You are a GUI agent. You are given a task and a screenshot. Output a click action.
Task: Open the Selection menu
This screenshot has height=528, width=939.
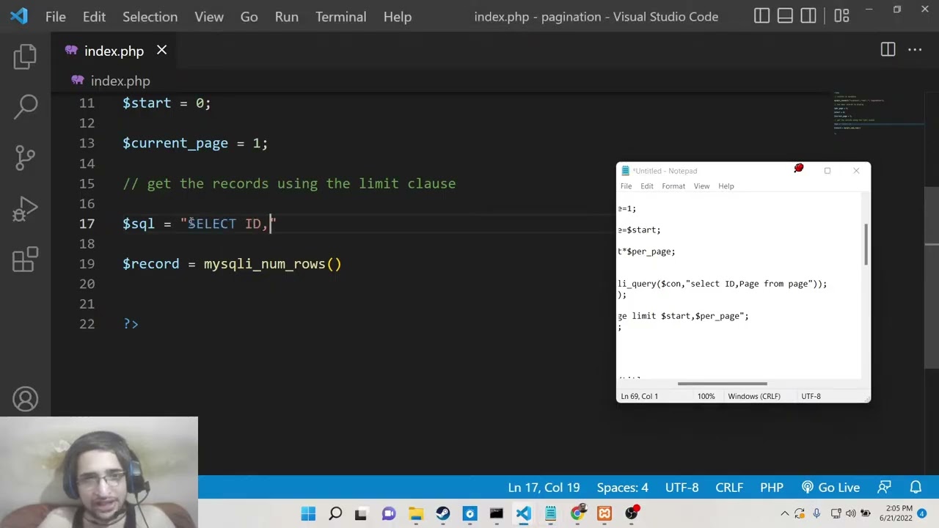tap(150, 16)
